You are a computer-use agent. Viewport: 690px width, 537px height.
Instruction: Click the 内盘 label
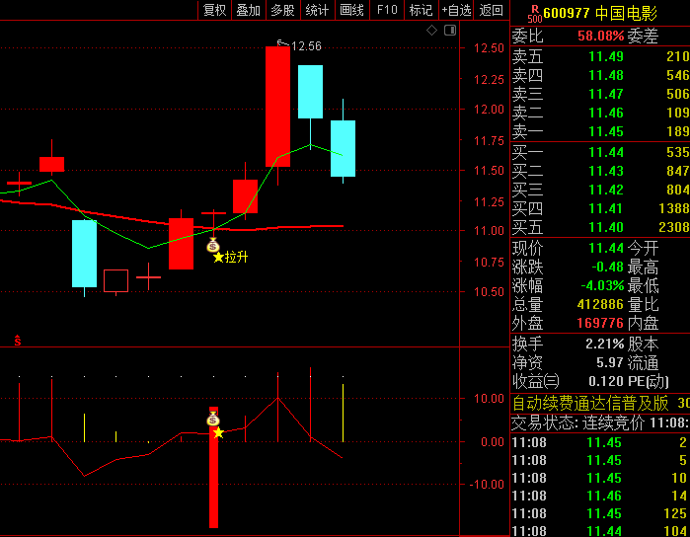click(643, 324)
